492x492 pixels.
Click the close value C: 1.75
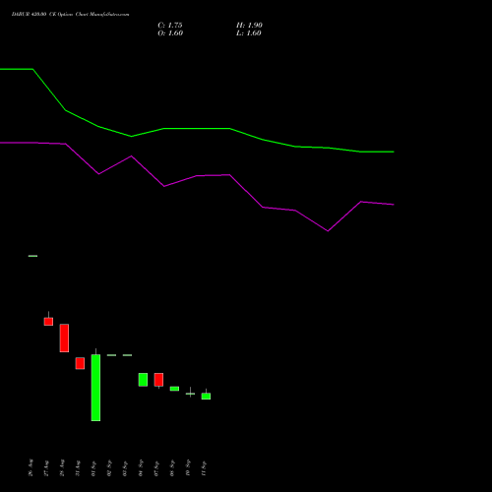tap(170, 26)
